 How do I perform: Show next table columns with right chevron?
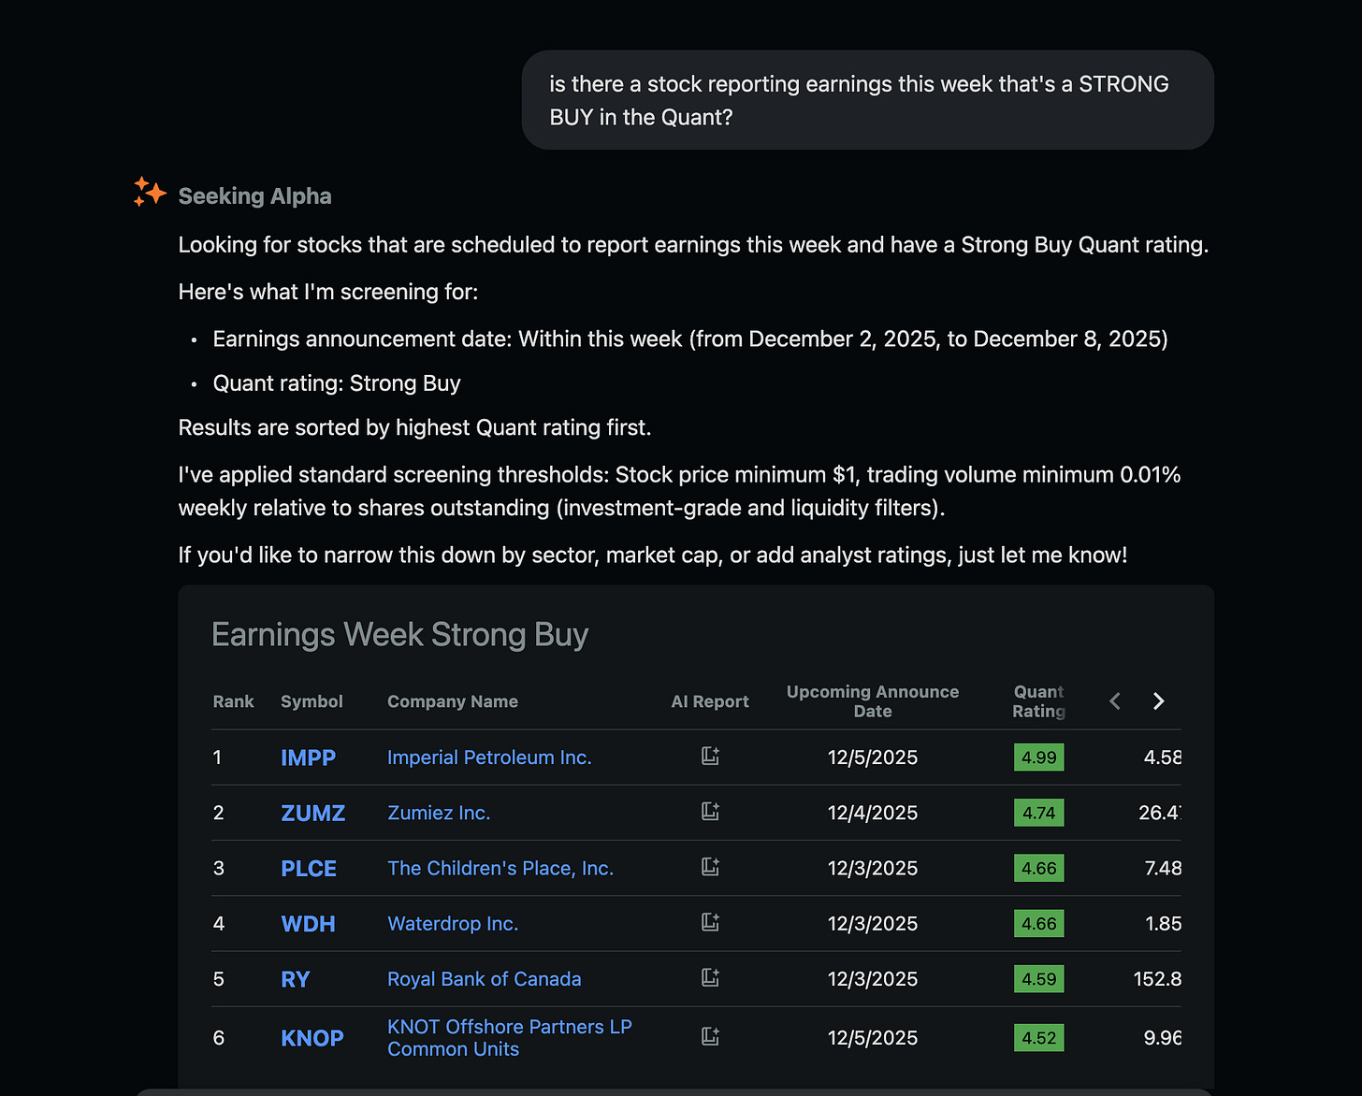coord(1158,701)
